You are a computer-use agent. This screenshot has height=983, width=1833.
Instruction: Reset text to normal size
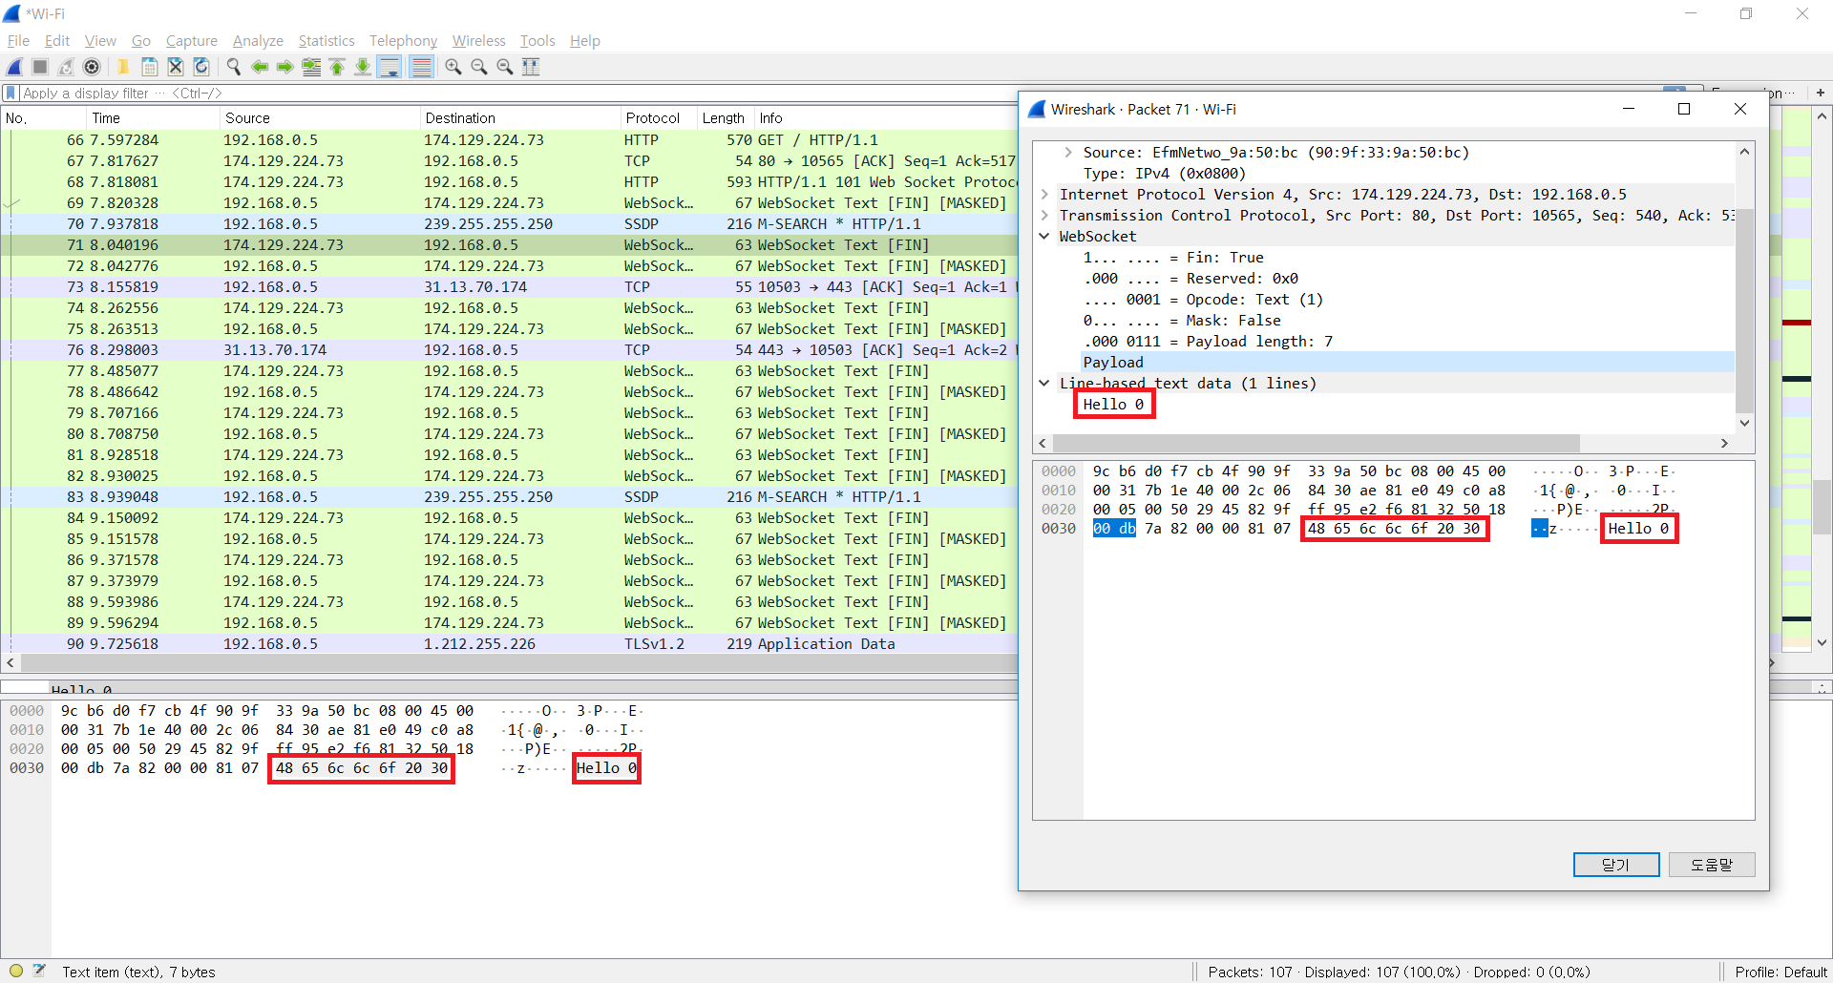504,67
